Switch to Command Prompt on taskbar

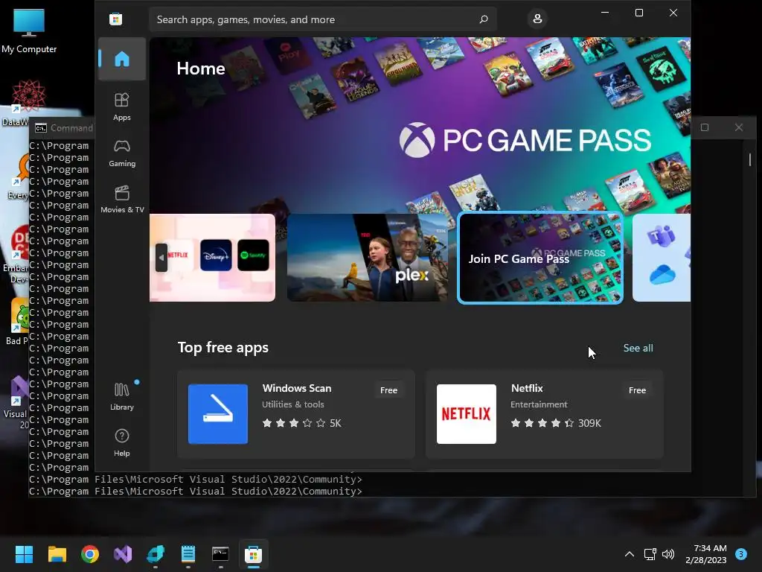(x=220, y=554)
